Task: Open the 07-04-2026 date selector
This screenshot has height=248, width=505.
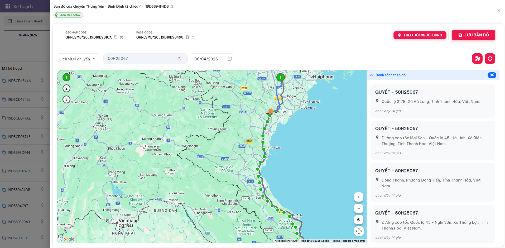Action: click(x=28, y=35)
